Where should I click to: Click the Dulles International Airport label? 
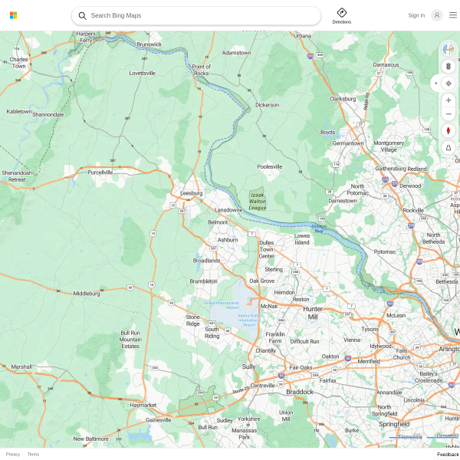222,305
